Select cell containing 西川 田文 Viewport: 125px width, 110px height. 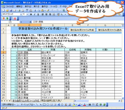point(29,55)
